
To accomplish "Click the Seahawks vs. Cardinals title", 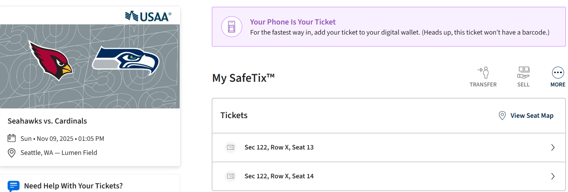I will tap(47, 121).
